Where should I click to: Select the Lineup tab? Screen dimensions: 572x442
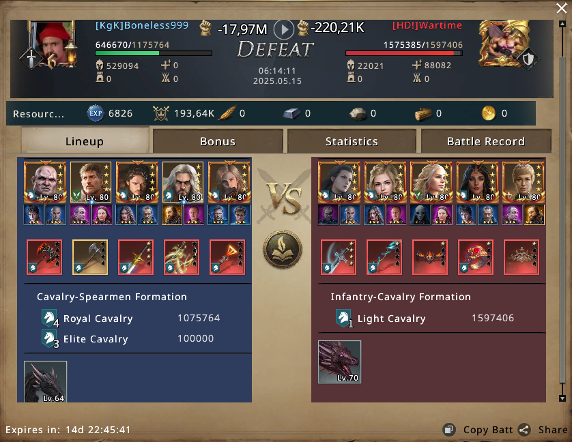[85, 141]
